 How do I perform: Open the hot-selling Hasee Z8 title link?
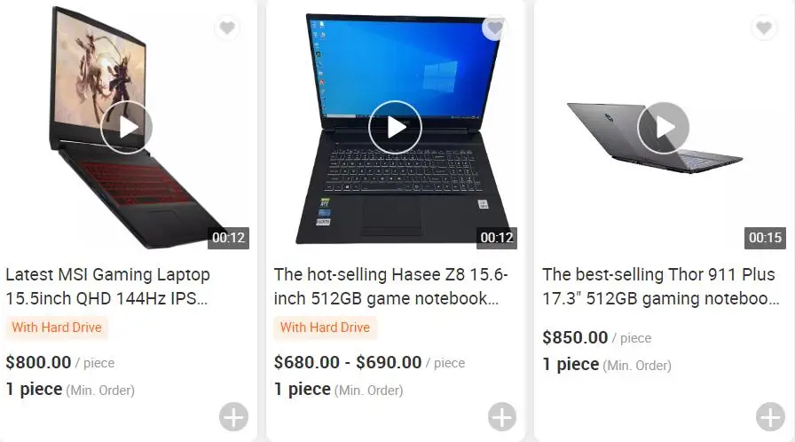point(391,287)
